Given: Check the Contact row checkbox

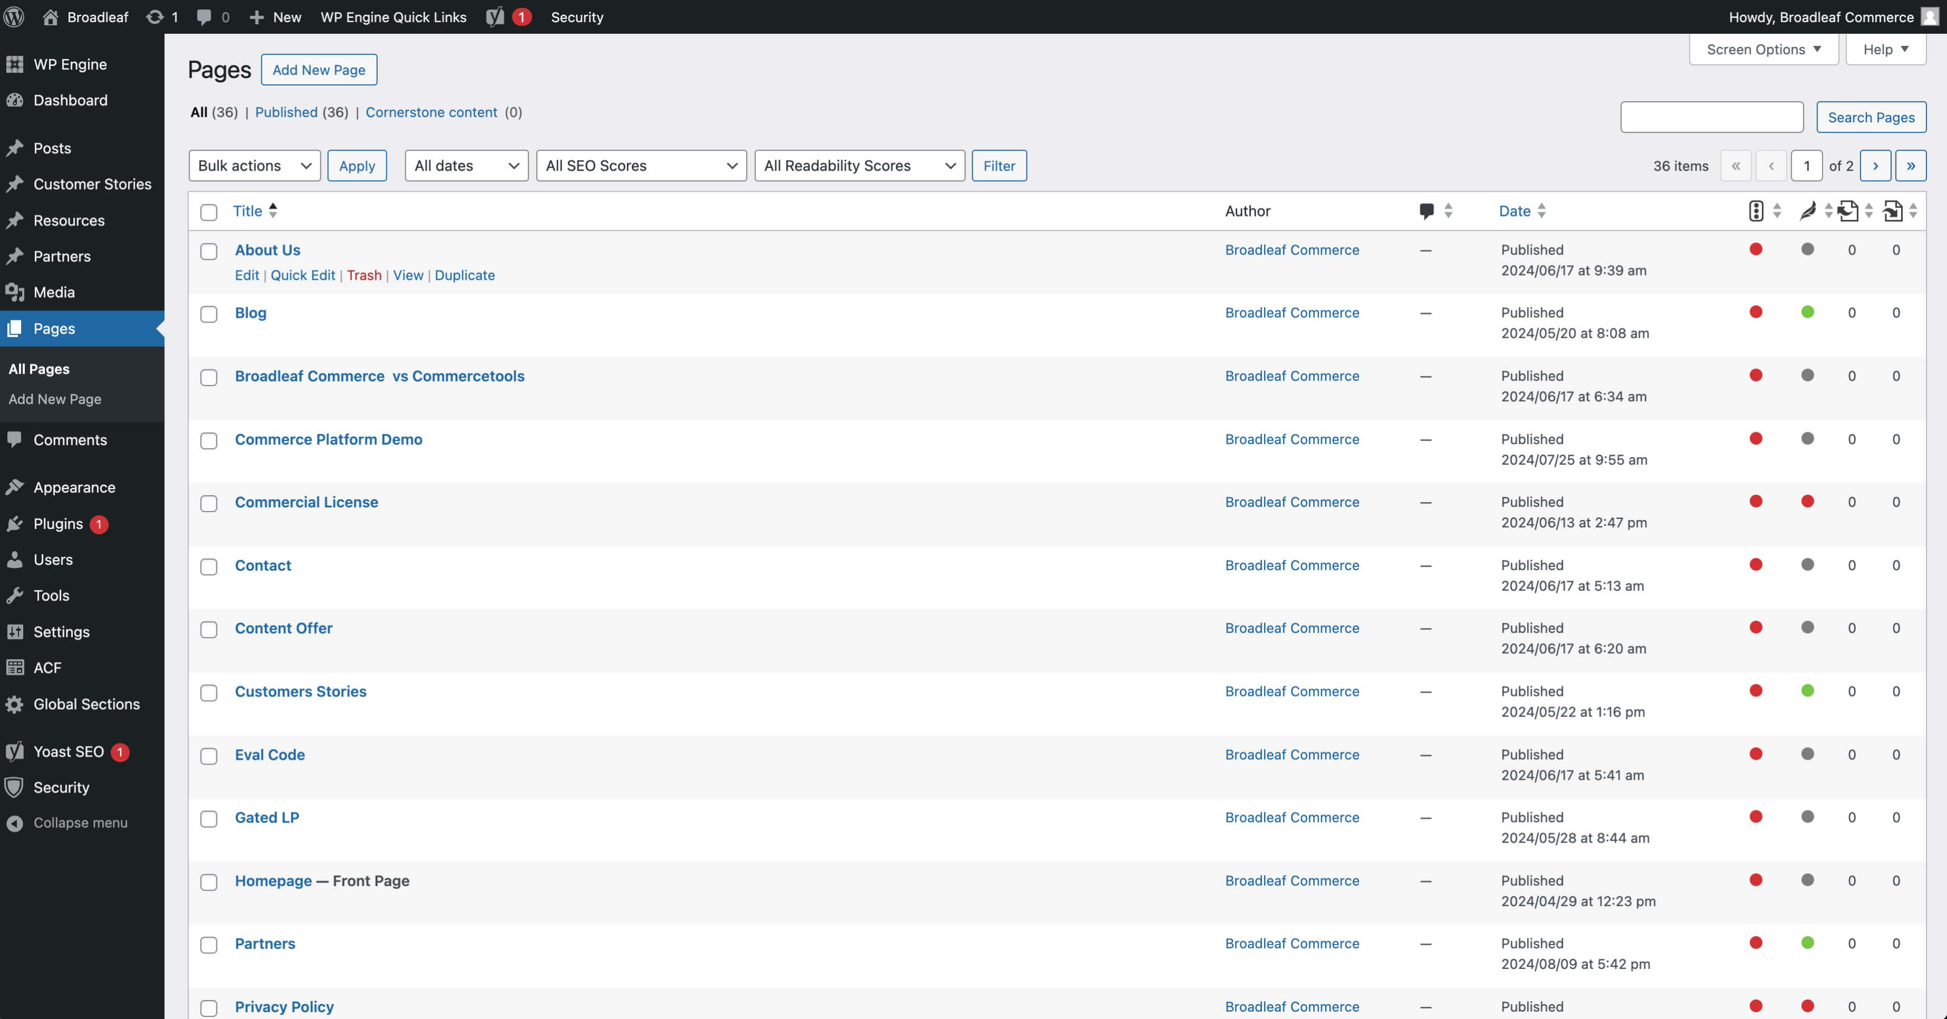Looking at the screenshot, I should coord(209,566).
